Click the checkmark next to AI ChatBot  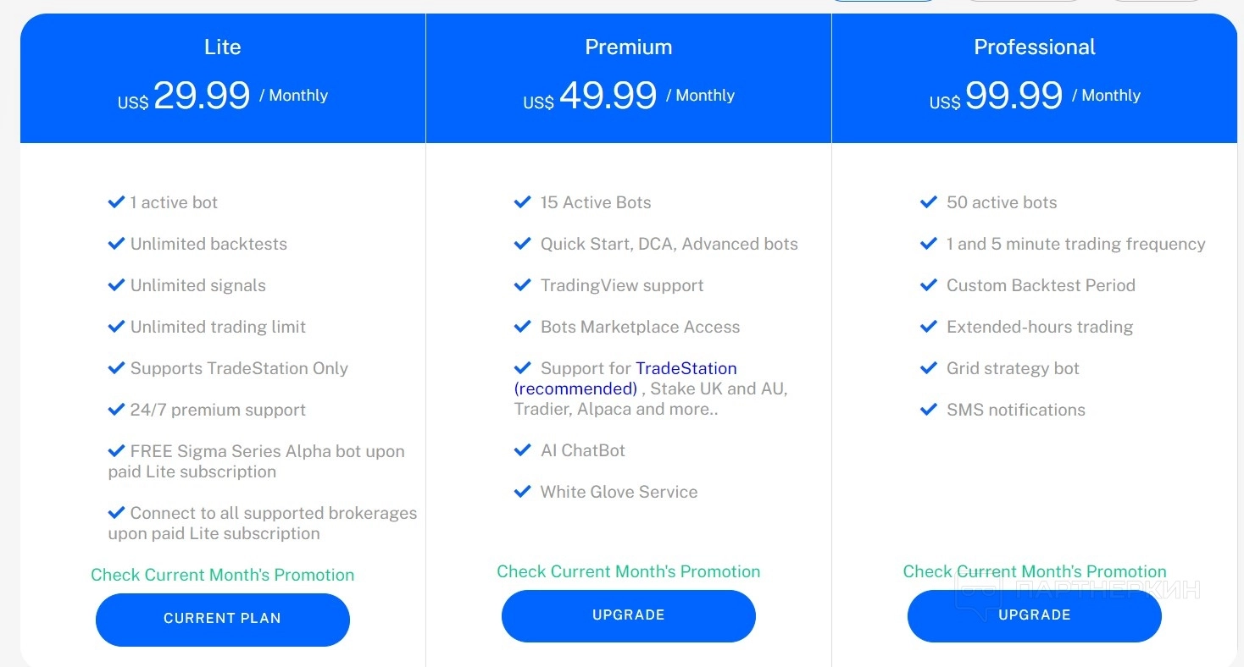[522, 450]
